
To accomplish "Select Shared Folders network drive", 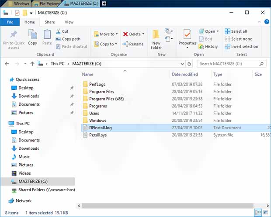I will pos(43,190).
